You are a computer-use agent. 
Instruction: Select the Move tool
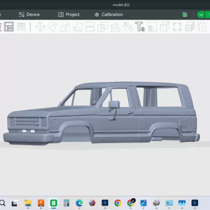[40, 27]
